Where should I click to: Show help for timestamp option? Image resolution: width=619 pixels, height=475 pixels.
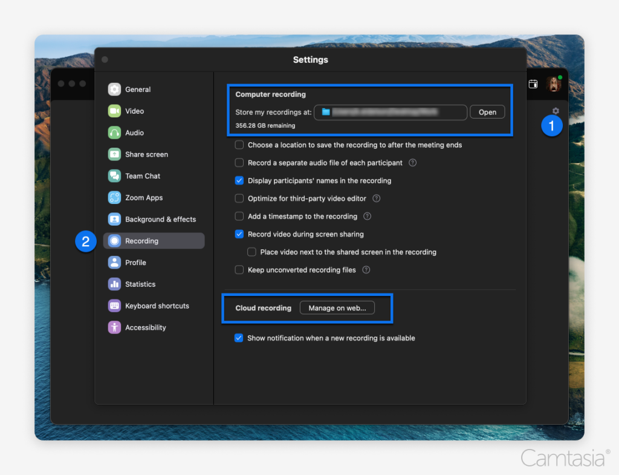point(367,216)
